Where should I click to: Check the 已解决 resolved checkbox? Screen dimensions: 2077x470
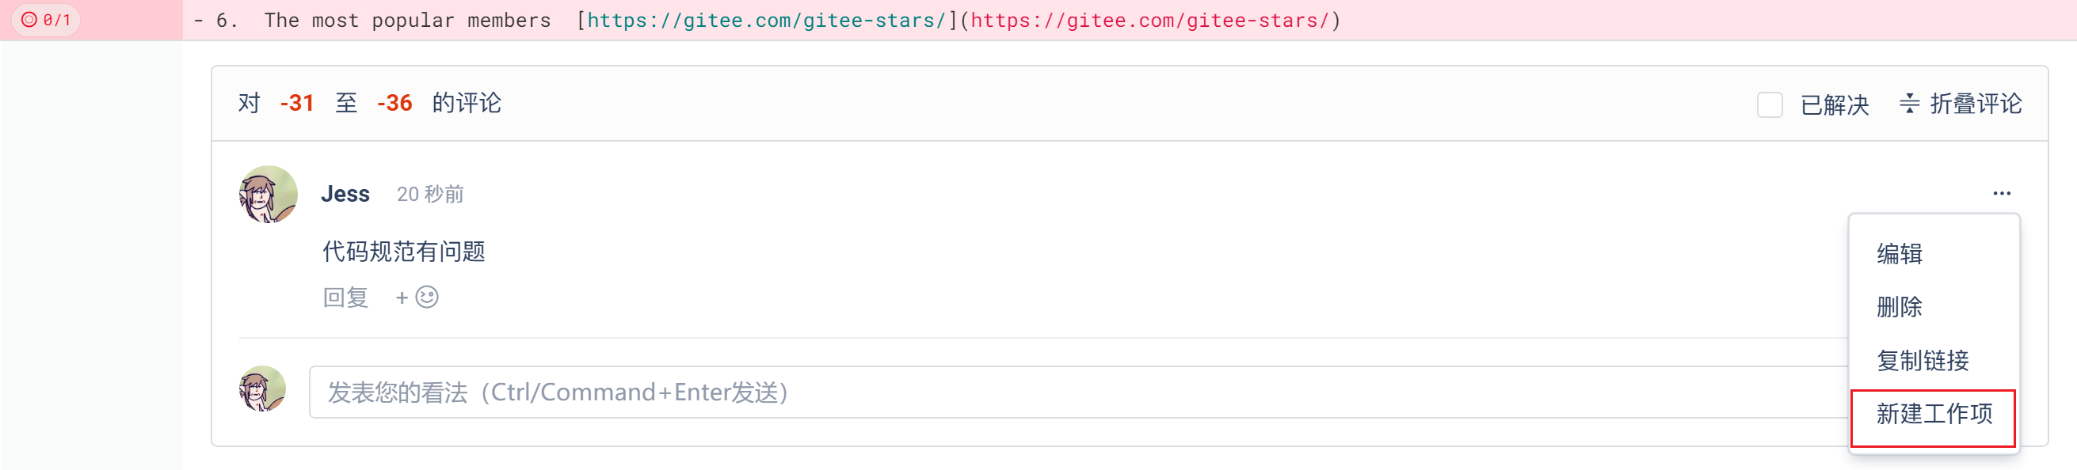click(1769, 104)
